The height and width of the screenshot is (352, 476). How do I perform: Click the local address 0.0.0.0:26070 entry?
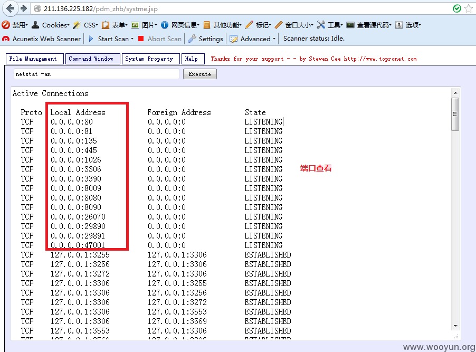coord(78,216)
